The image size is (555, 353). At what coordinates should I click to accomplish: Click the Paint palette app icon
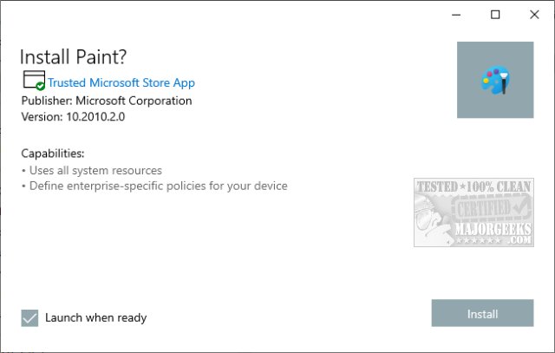pyautogui.click(x=495, y=80)
